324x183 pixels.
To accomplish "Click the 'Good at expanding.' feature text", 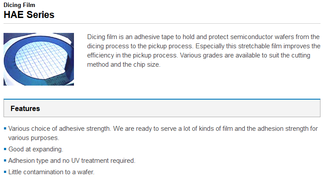I will pos(36,149).
